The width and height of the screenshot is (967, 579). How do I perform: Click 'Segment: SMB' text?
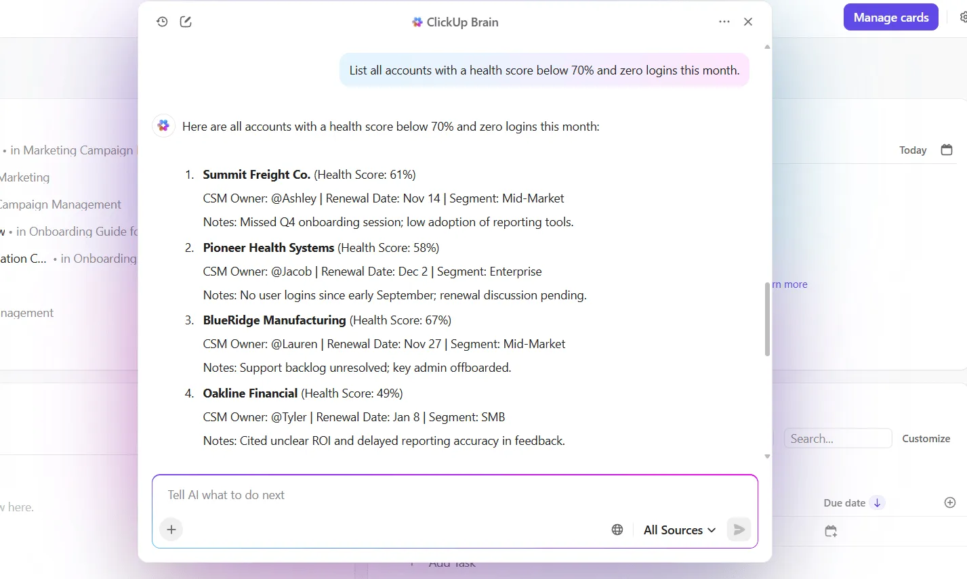[x=467, y=417]
